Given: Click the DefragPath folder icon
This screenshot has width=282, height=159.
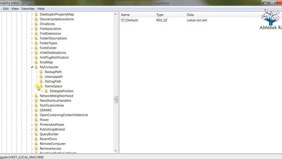Looking at the screenshot, I should (x=41, y=81).
